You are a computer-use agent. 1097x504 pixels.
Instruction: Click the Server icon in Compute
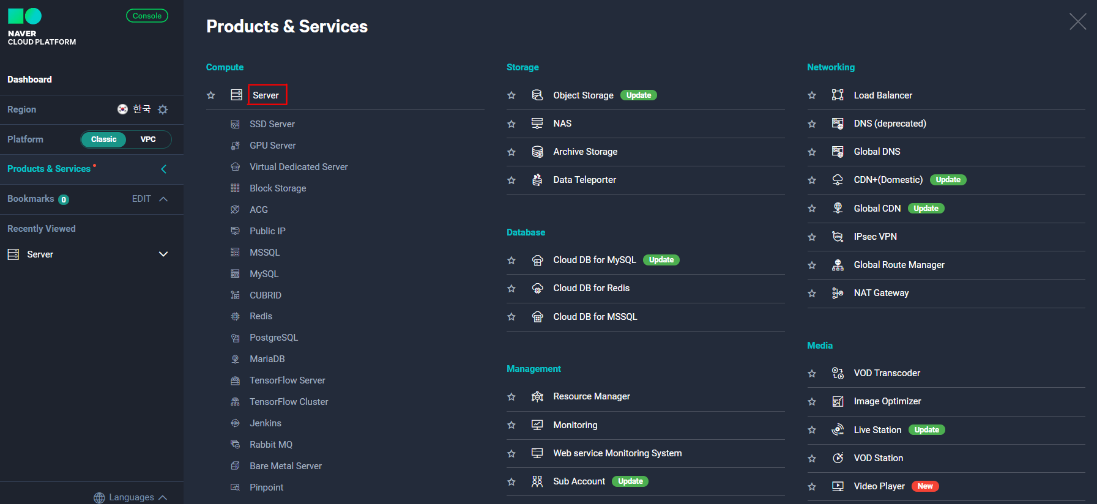point(236,95)
